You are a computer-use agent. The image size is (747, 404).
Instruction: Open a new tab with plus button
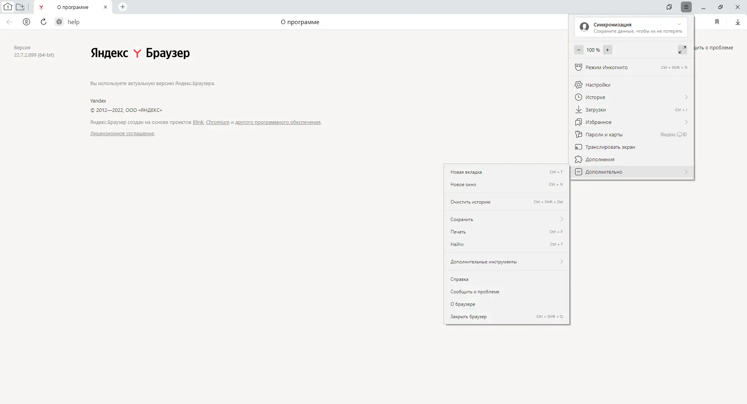pos(123,7)
